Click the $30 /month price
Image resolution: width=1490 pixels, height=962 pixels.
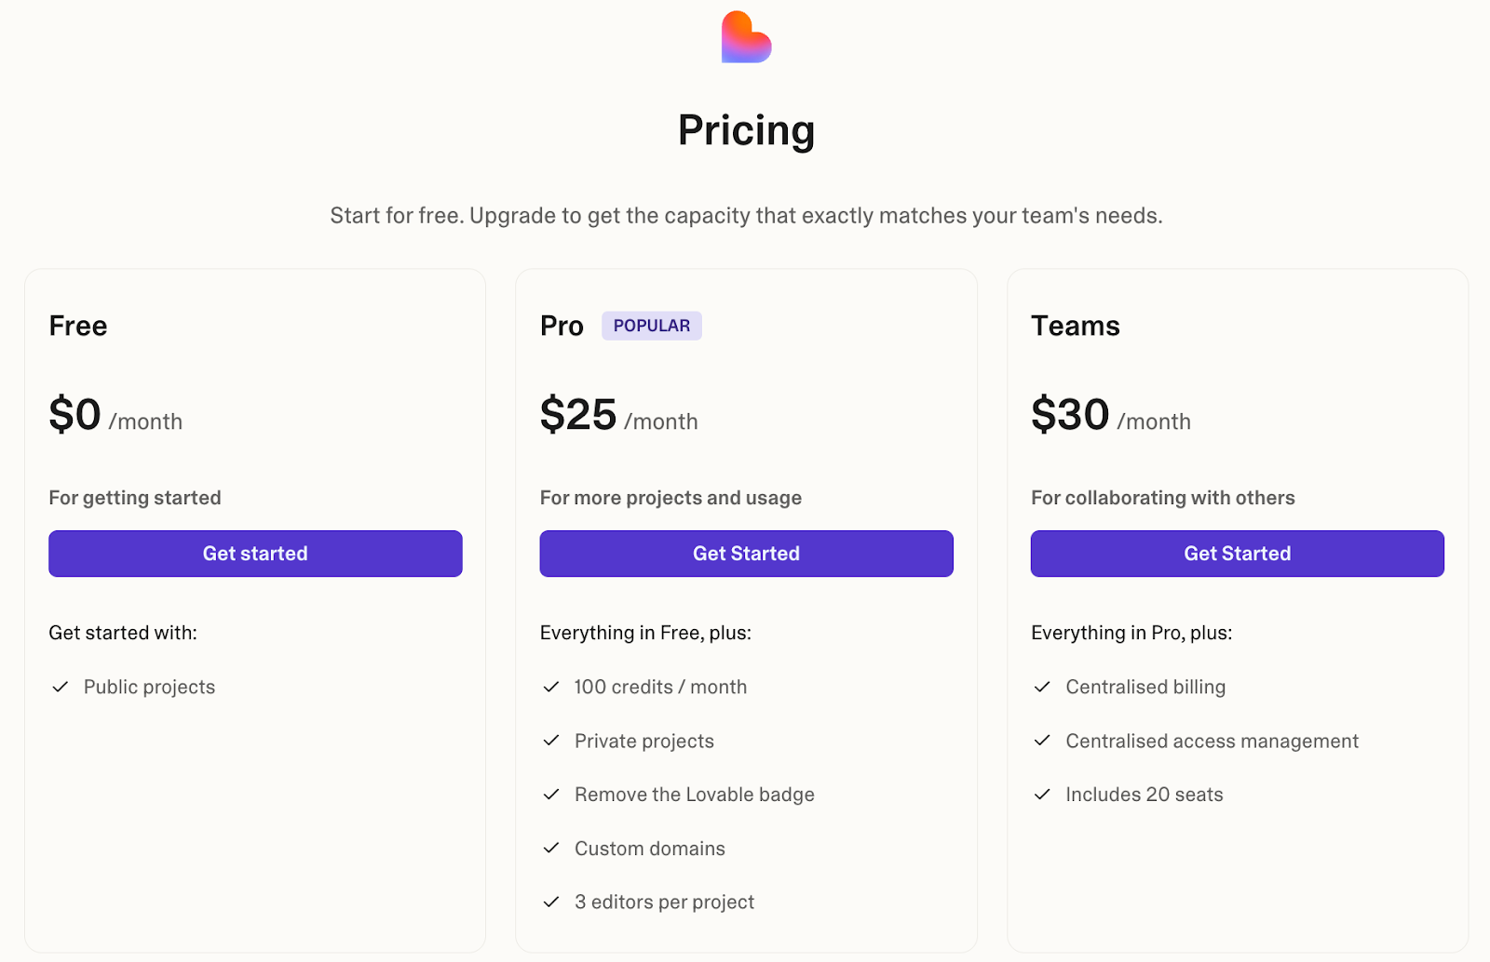1110,415
